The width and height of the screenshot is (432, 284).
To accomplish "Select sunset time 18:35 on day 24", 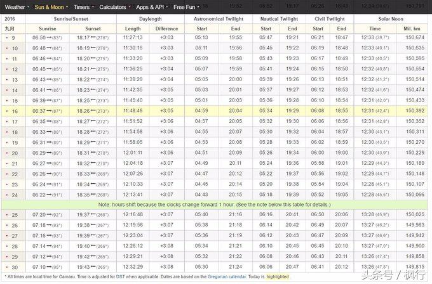I will 83,195.
